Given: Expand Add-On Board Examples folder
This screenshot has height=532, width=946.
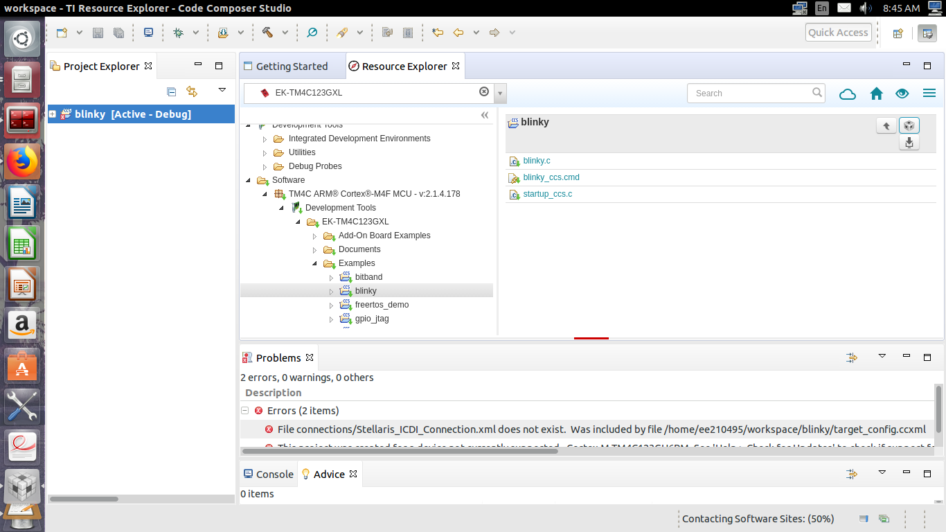Looking at the screenshot, I should click(314, 236).
